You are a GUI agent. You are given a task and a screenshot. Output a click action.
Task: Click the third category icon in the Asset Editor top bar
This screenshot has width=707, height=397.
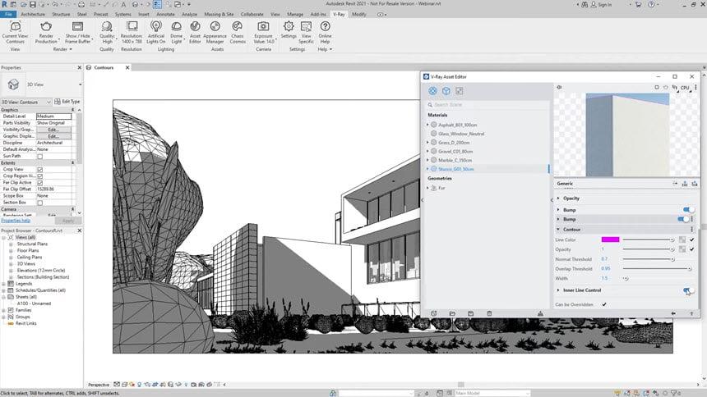(x=459, y=91)
